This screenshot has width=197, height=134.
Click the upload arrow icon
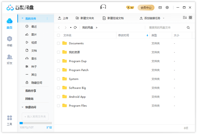tap(59, 18)
